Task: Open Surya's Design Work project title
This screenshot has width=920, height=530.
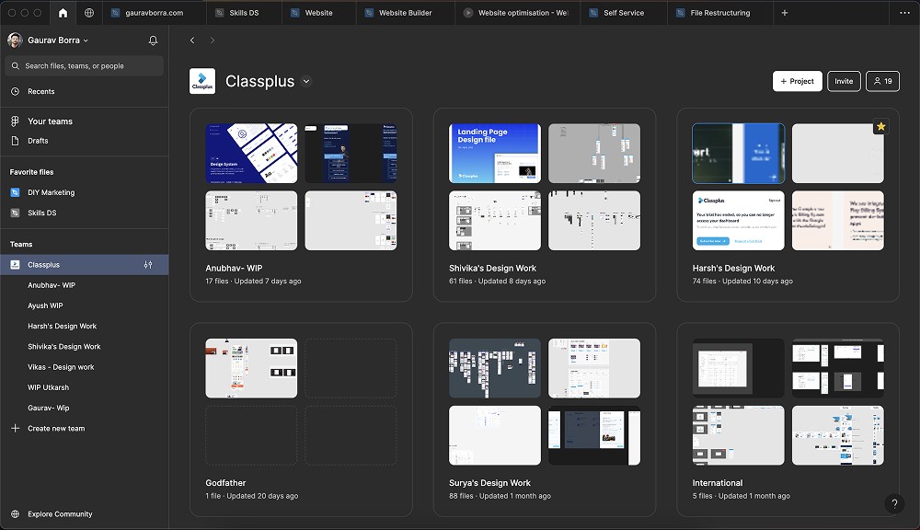Action: [489, 482]
